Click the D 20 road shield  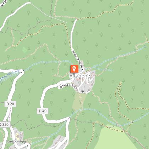[10, 104]
